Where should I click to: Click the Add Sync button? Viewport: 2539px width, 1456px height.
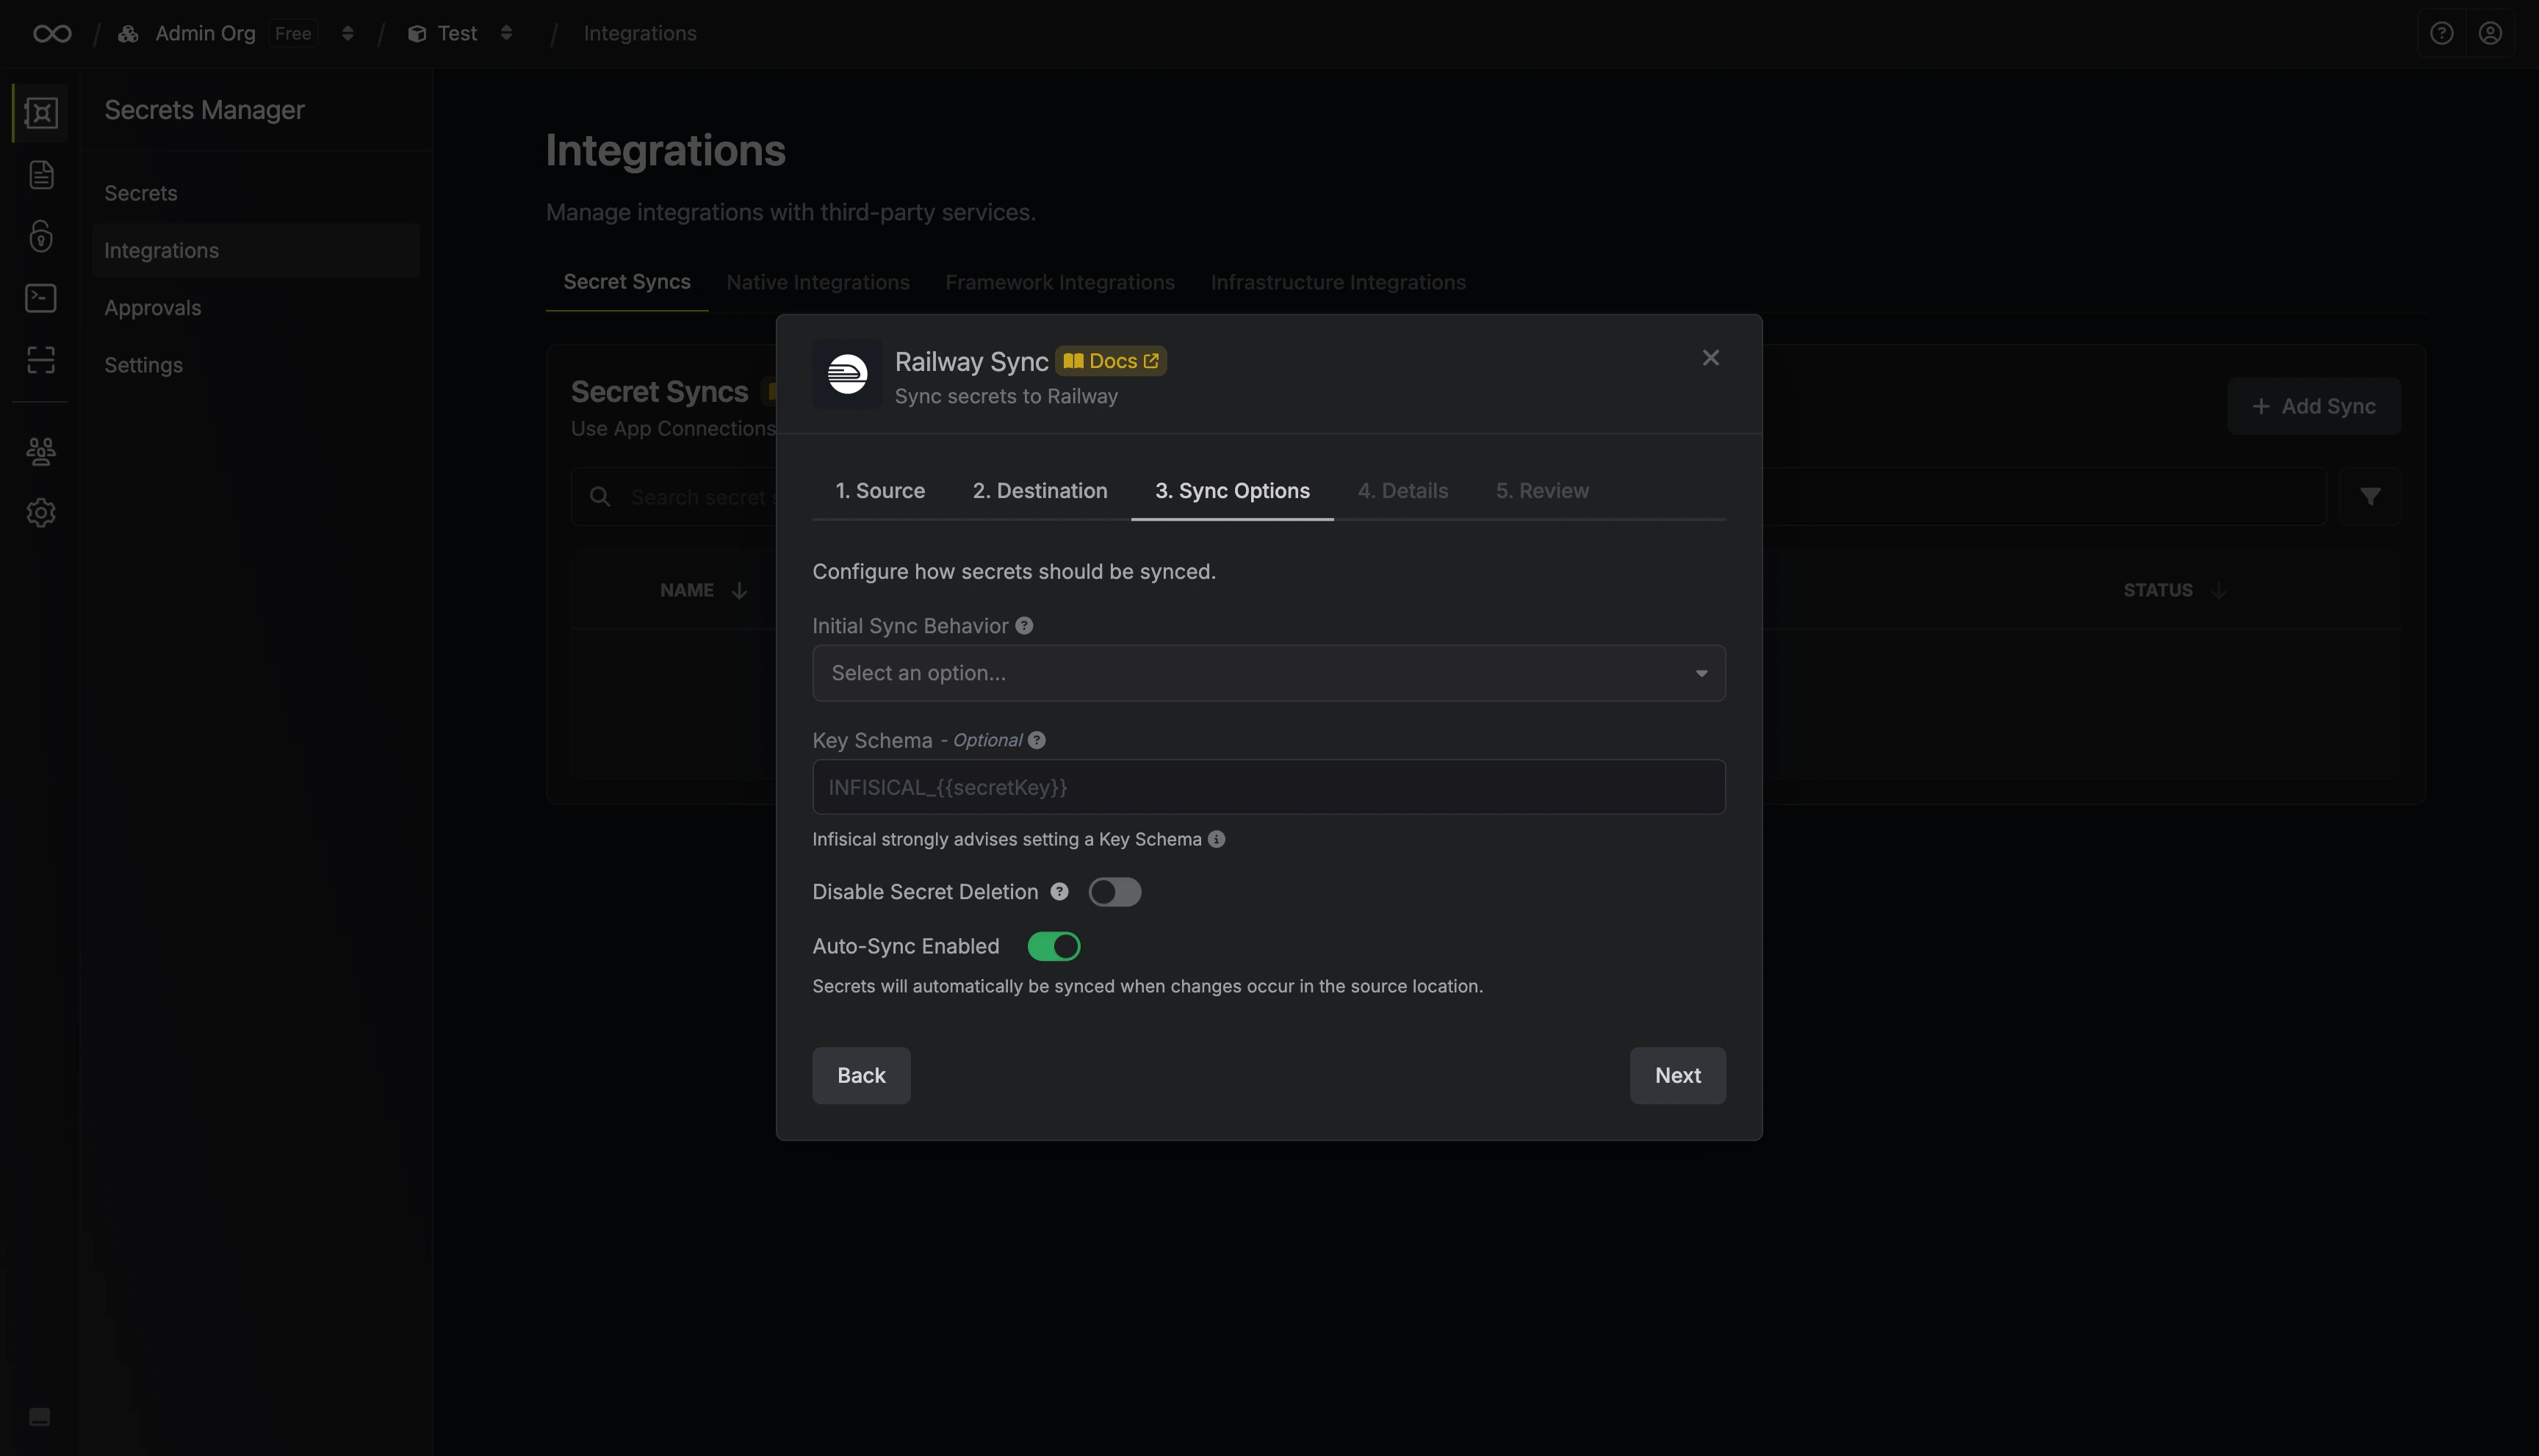2314,407
